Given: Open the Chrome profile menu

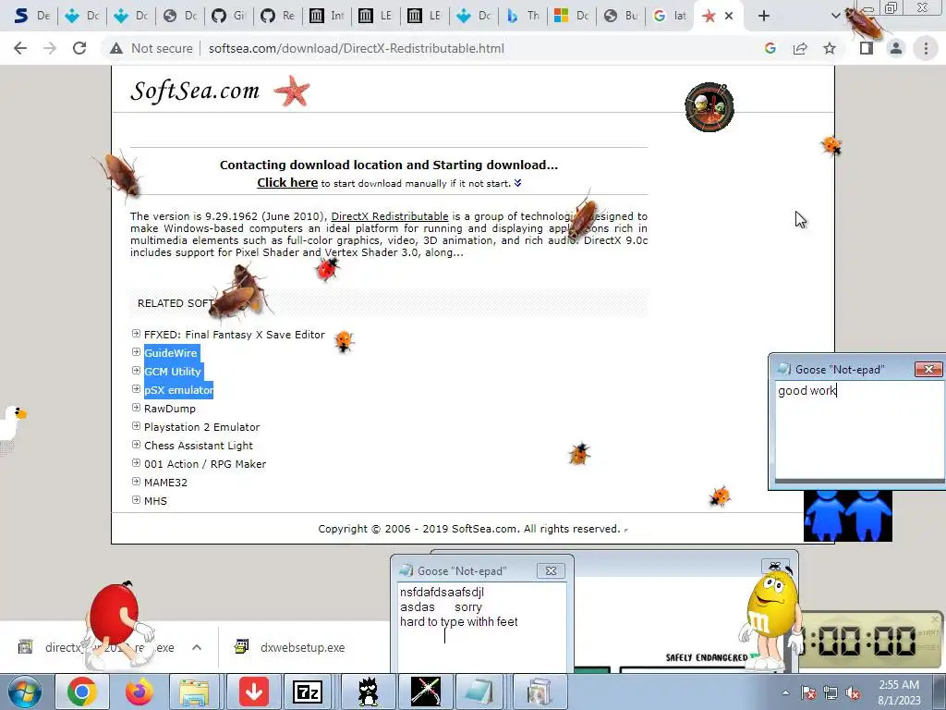Looking at the screenshot, I should click(x=896, y=48).
